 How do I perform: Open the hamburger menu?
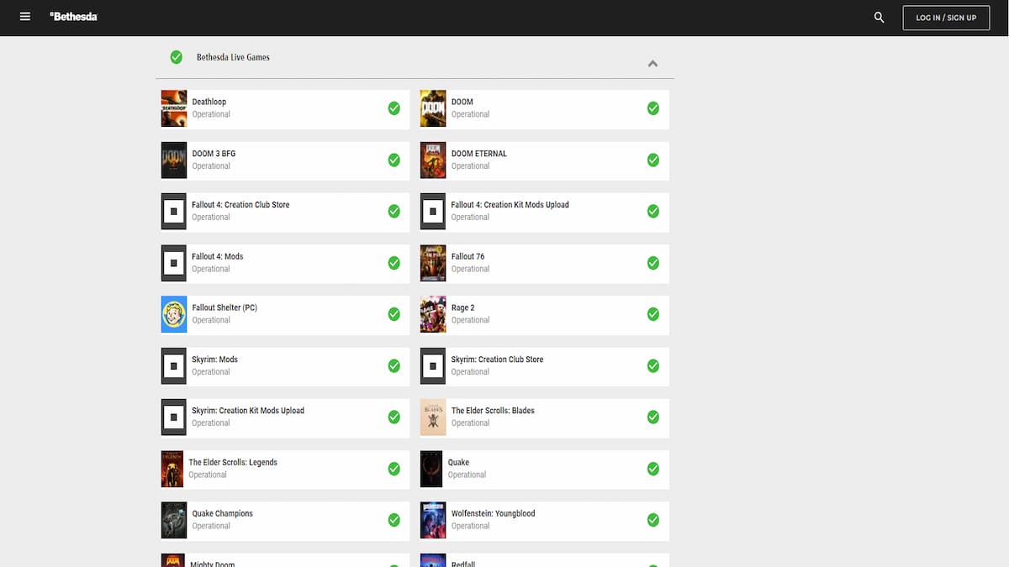(x=25, y=17)
